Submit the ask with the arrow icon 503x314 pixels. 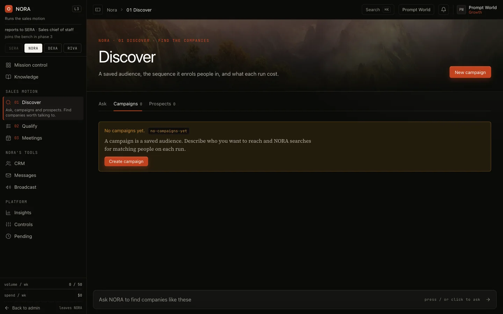pos(488,299)
